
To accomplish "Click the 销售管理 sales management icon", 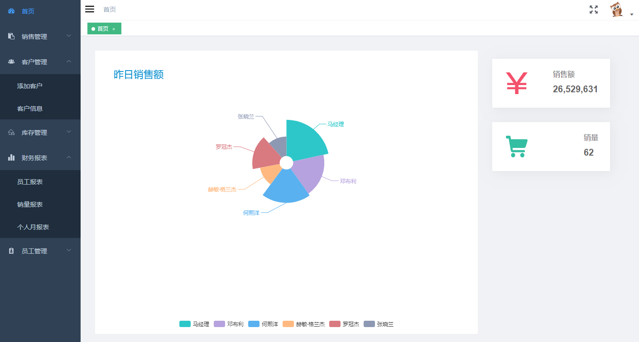I will (10, 36).
